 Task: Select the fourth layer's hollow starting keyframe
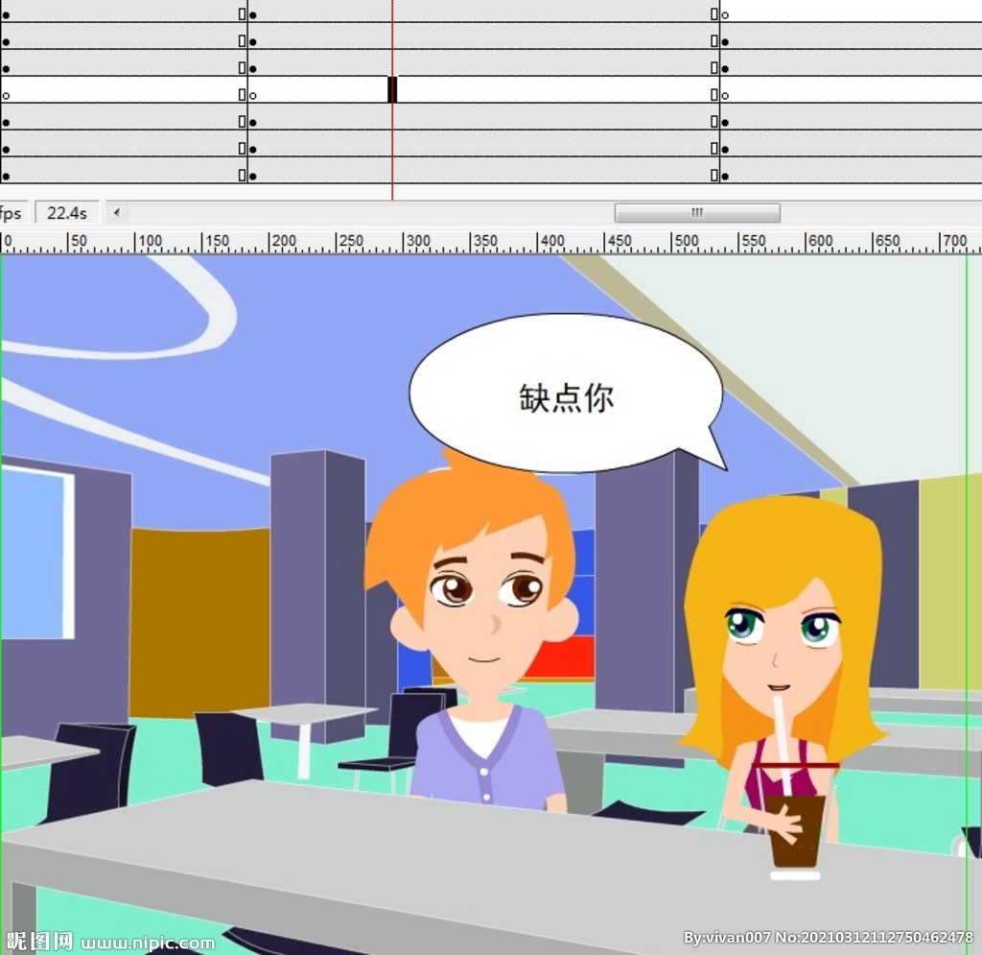click(7, 96)
